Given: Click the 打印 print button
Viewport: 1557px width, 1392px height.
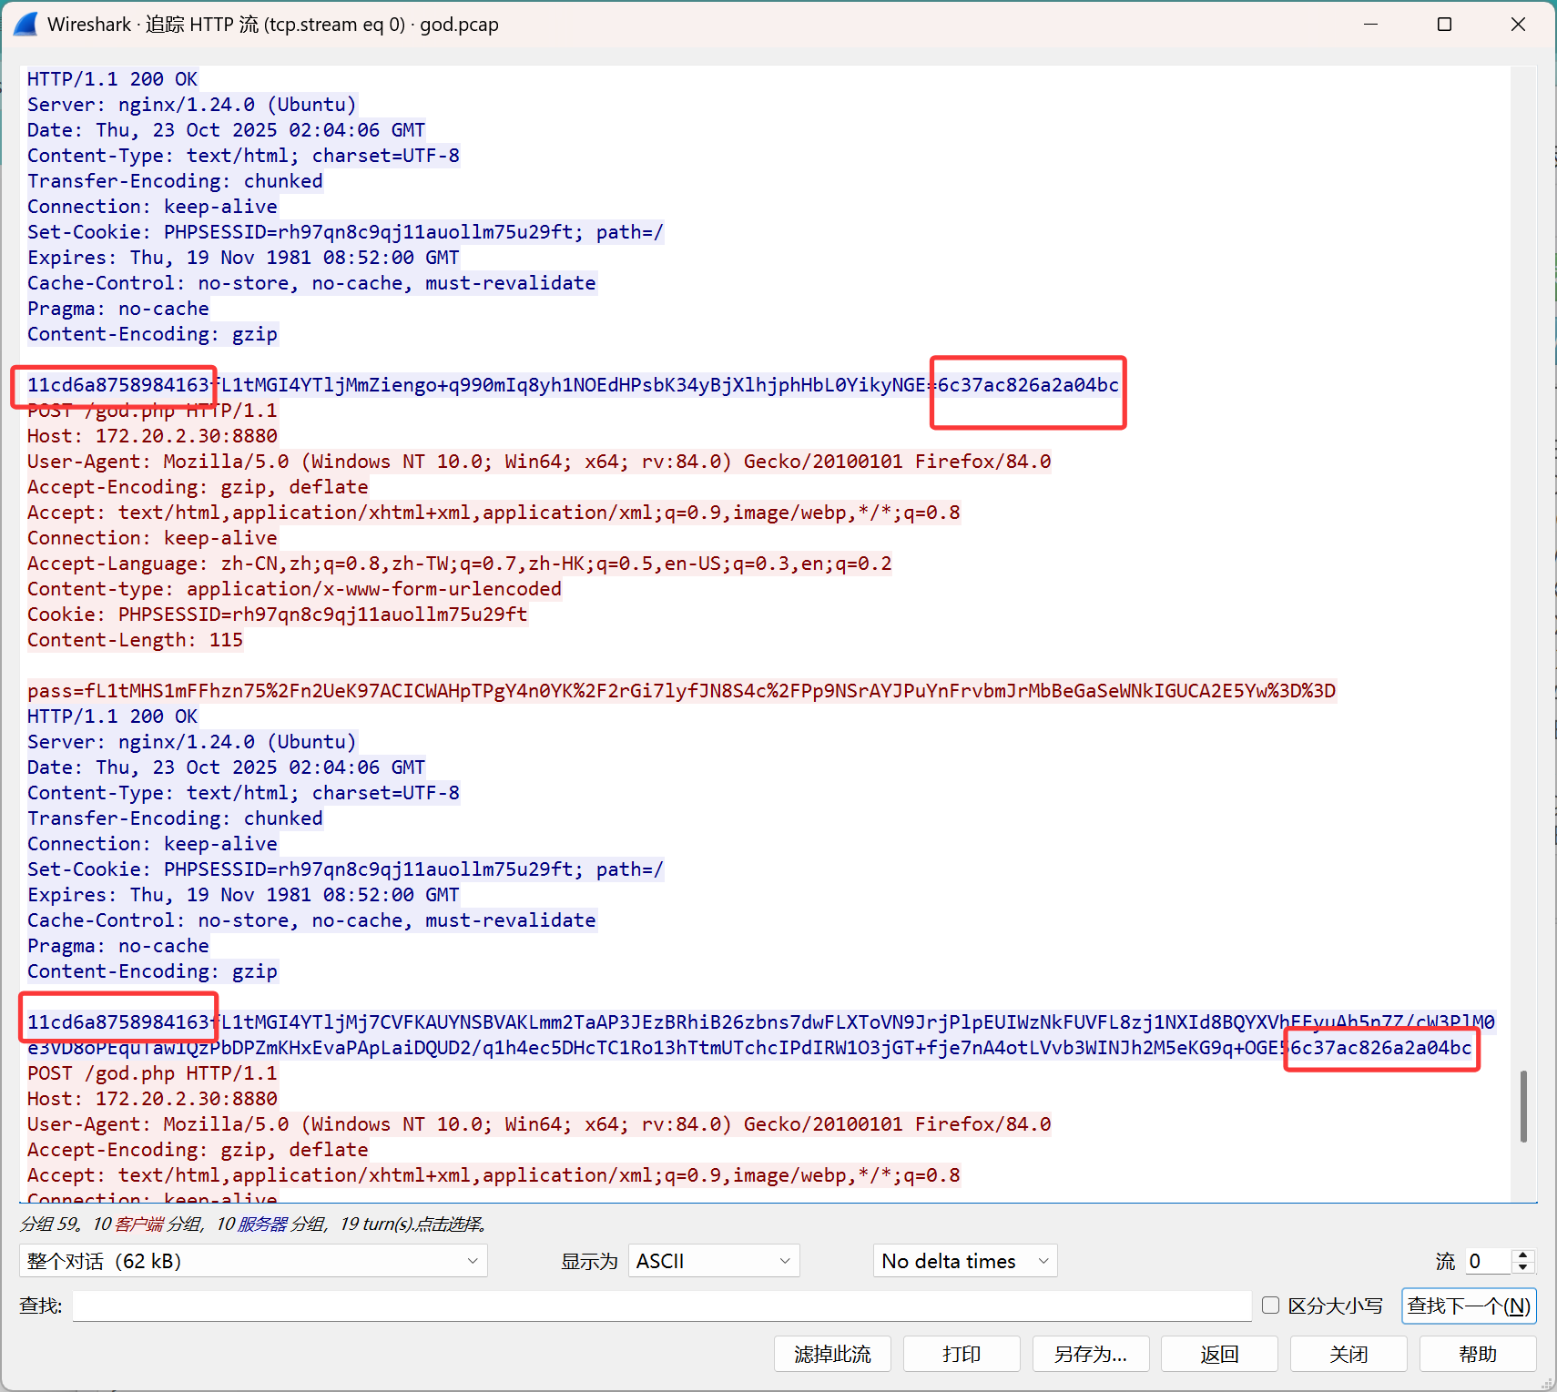Looking at the screenshot, I should click(962, 1354).
